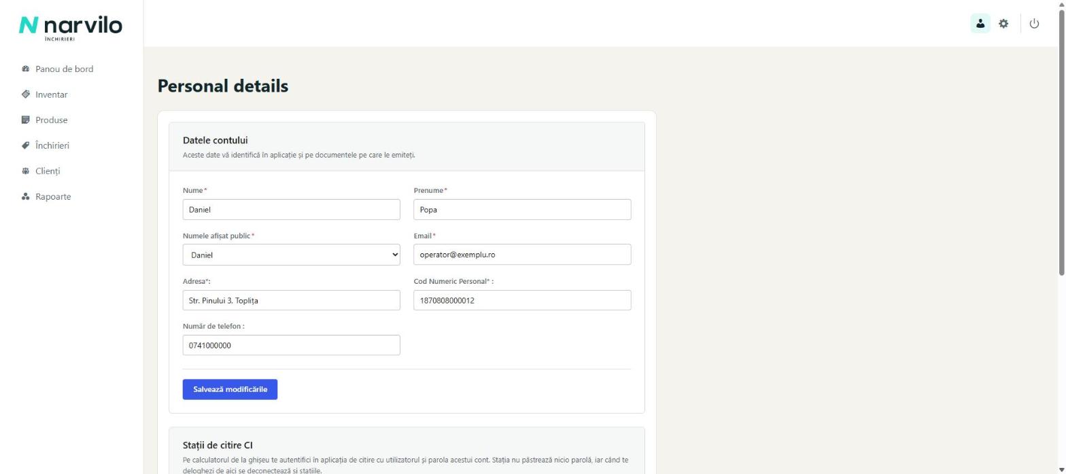Click the Clienți sidebar icon
Viewport: 1066px width, 474px height.
(x=26, y=171)
